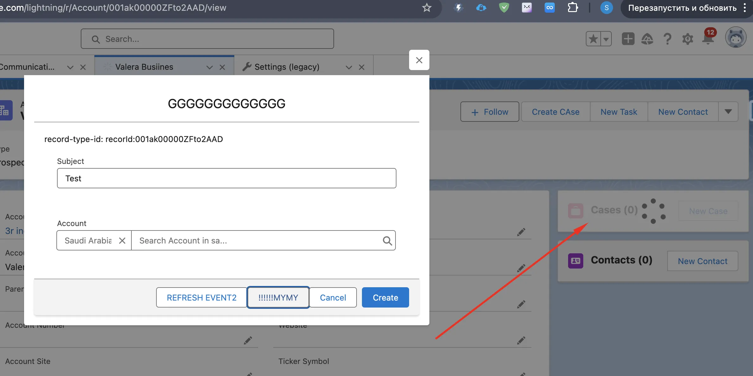Click the favorites star icon

pos(593,39)
